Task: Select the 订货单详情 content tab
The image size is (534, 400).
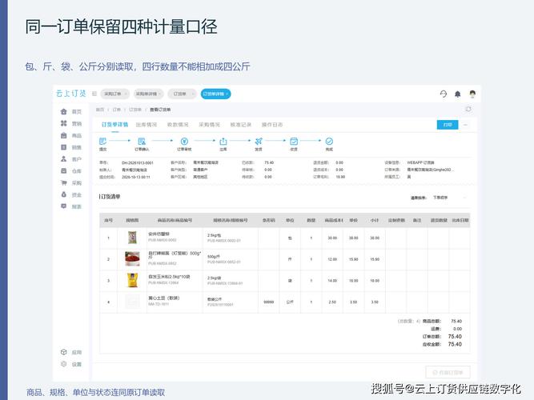Action: pyautogui.click(x=114, y=125)
